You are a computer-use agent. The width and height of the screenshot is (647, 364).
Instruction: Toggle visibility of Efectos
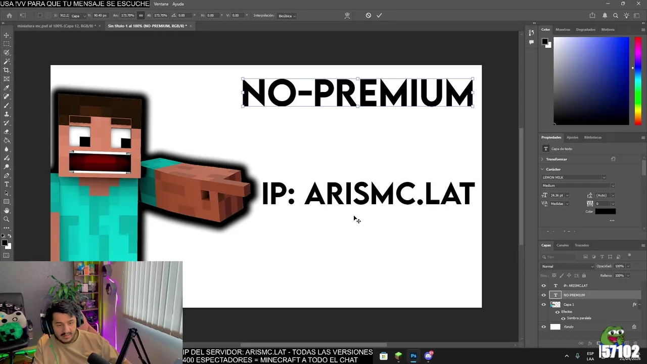tap(558, 312)
